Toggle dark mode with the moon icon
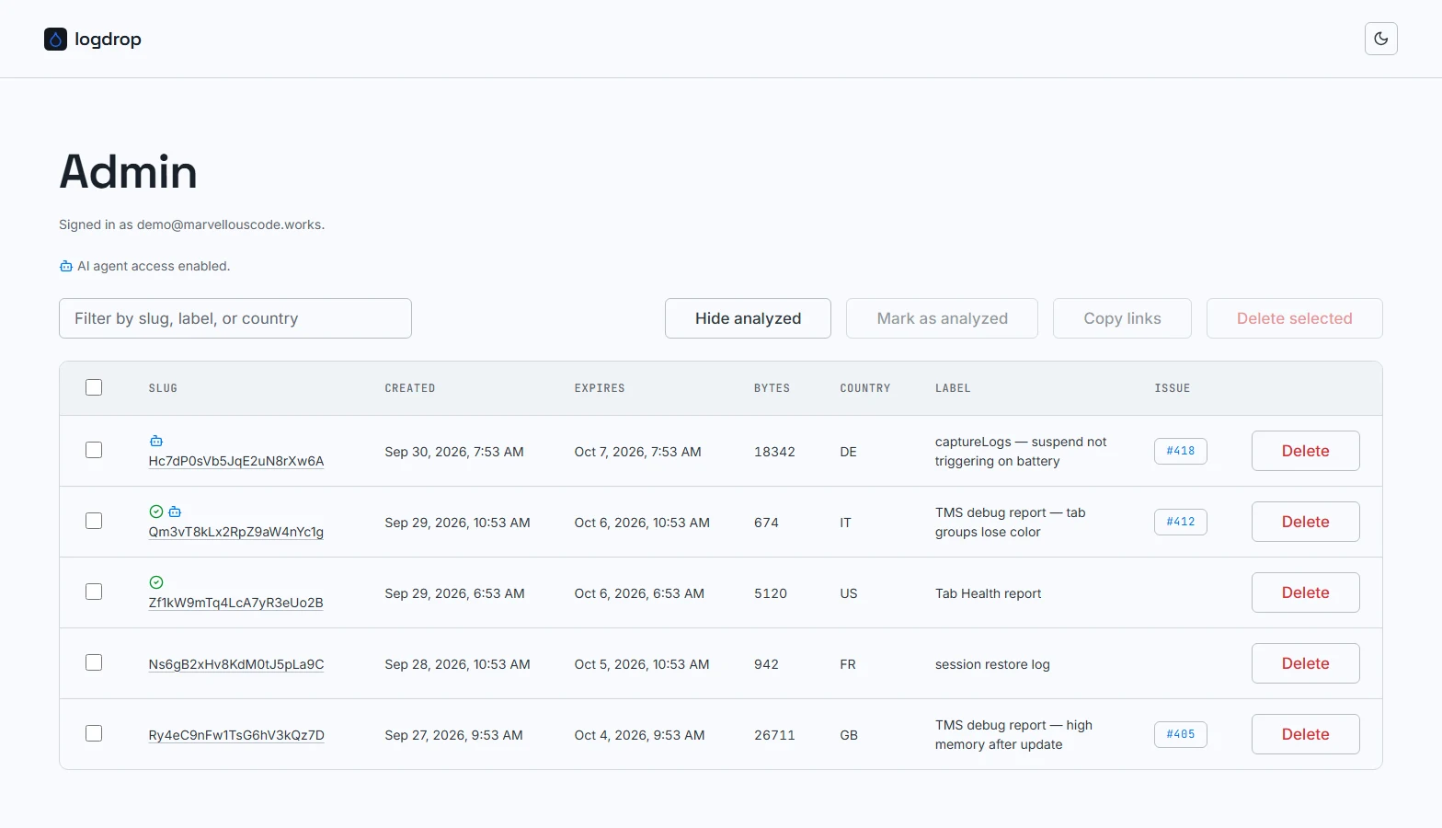Image resolution: width=1442 pixels, height=828 pixels. (1380, 39)
